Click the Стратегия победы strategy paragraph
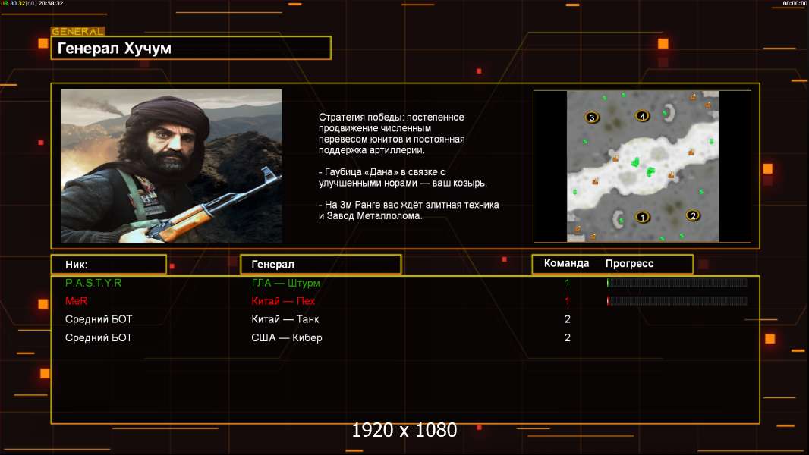Image resolution: width=809 pixels, height=455 pixels. click(392, 133)
